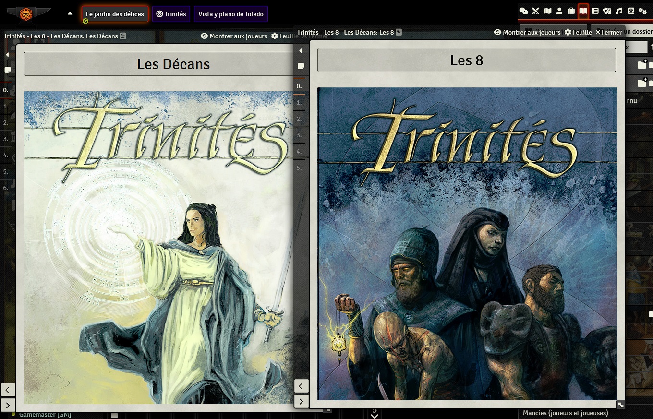Open the Combat encounters sidebar tab
The width and height of the screenshot is (653, 419).
[x=535, y=11]
